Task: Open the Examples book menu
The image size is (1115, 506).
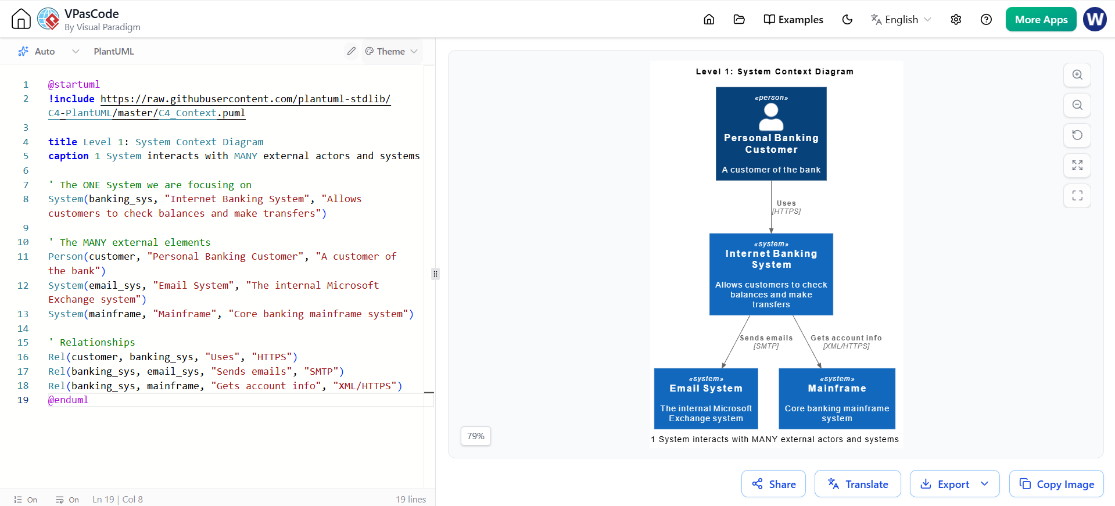Action: (793, 19)
